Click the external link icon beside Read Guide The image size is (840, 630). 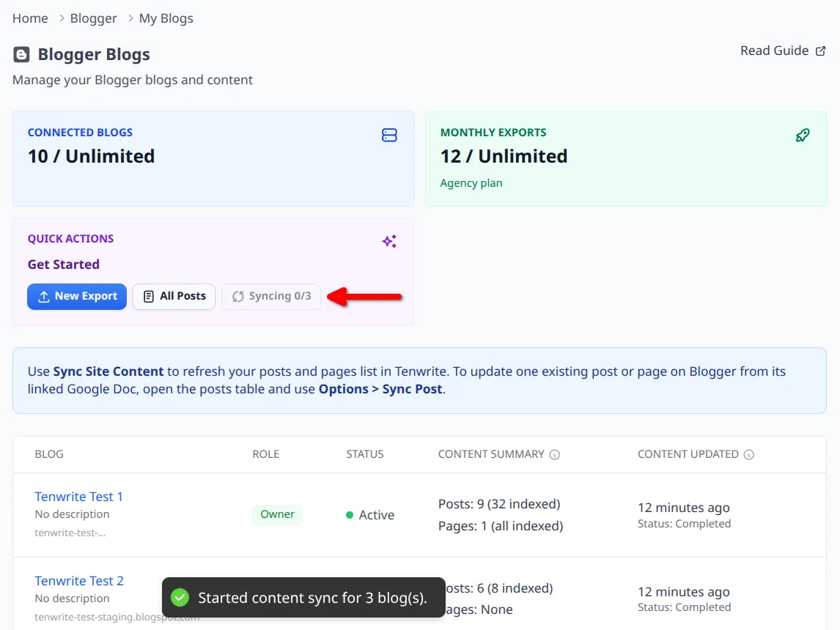[820, 51]
